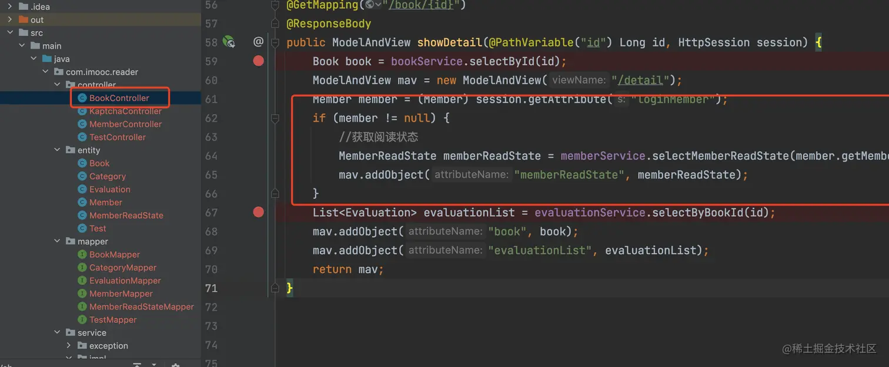Click the @GetMapping annotation
The width and height of the screenshot is (889, 367).
pyautogui.click(x=322, y=5)
